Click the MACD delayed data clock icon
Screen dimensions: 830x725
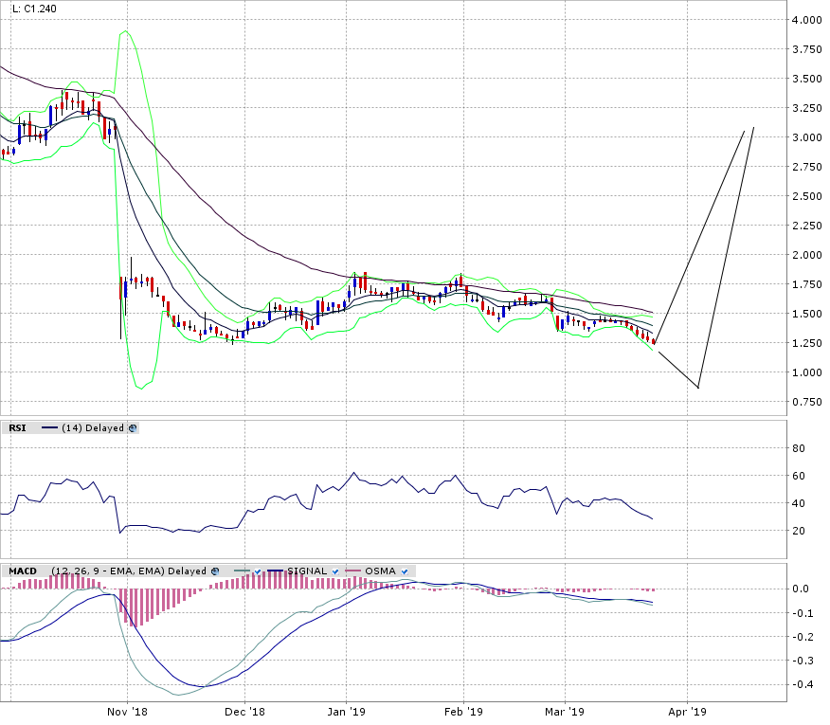point(215,571)
